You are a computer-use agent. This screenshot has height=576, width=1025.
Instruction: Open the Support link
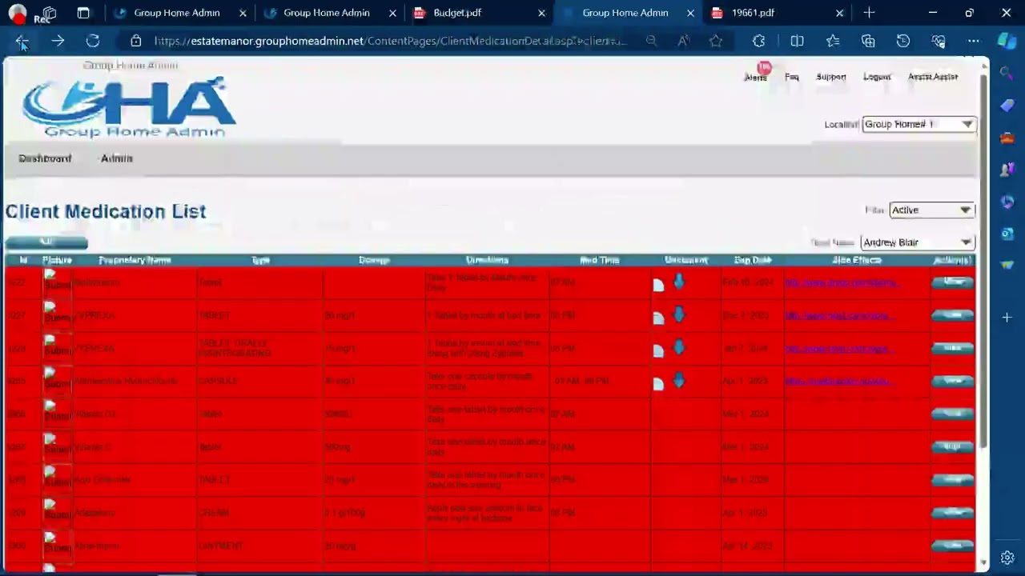[x=831, y=77]
